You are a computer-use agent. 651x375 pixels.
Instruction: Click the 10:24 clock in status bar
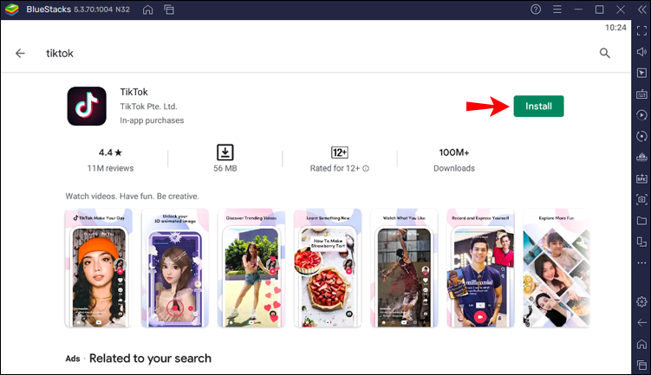[x=615, y=28]
